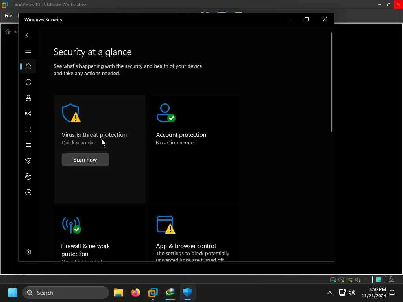Open the File menu in VMware Workstation
This screenshot has height=302, width=403.
click(x=8, y=16)
